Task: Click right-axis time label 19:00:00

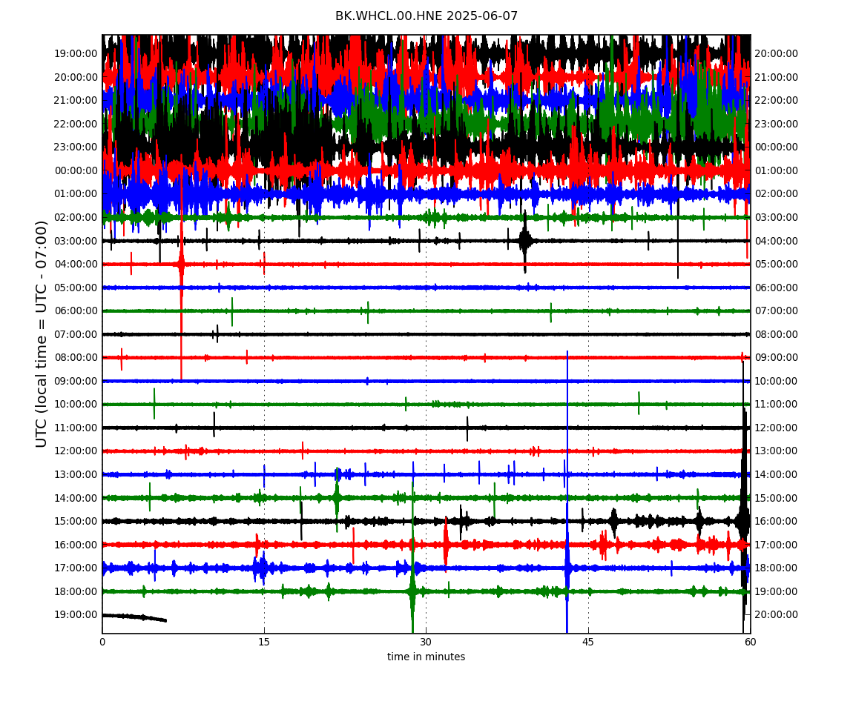Action: click(777, 591)
